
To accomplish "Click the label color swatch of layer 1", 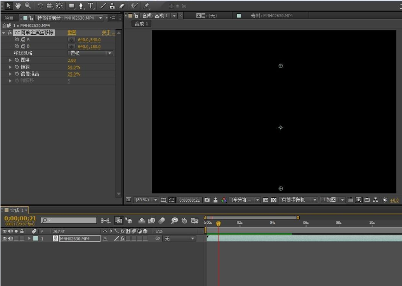I will coord(36,238).
